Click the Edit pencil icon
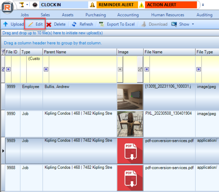The width and height of the screenshot is (219, 192). click(x=30, y=24)
